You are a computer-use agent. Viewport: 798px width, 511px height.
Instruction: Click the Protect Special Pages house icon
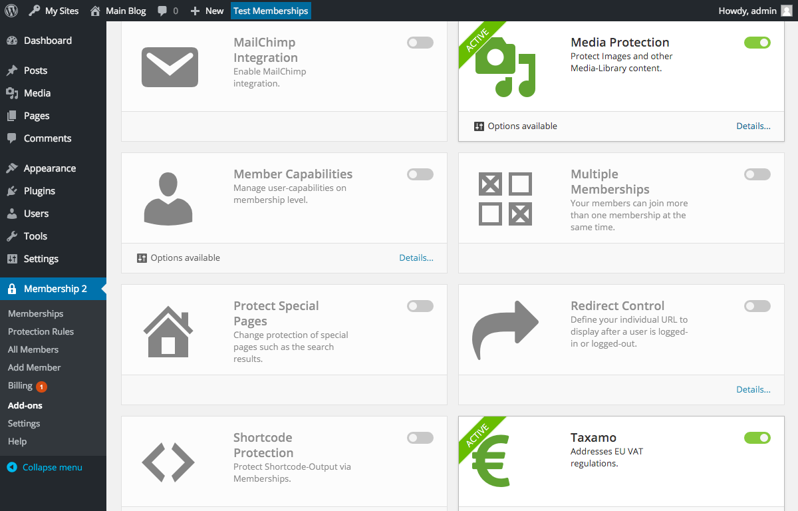(168, 331)
